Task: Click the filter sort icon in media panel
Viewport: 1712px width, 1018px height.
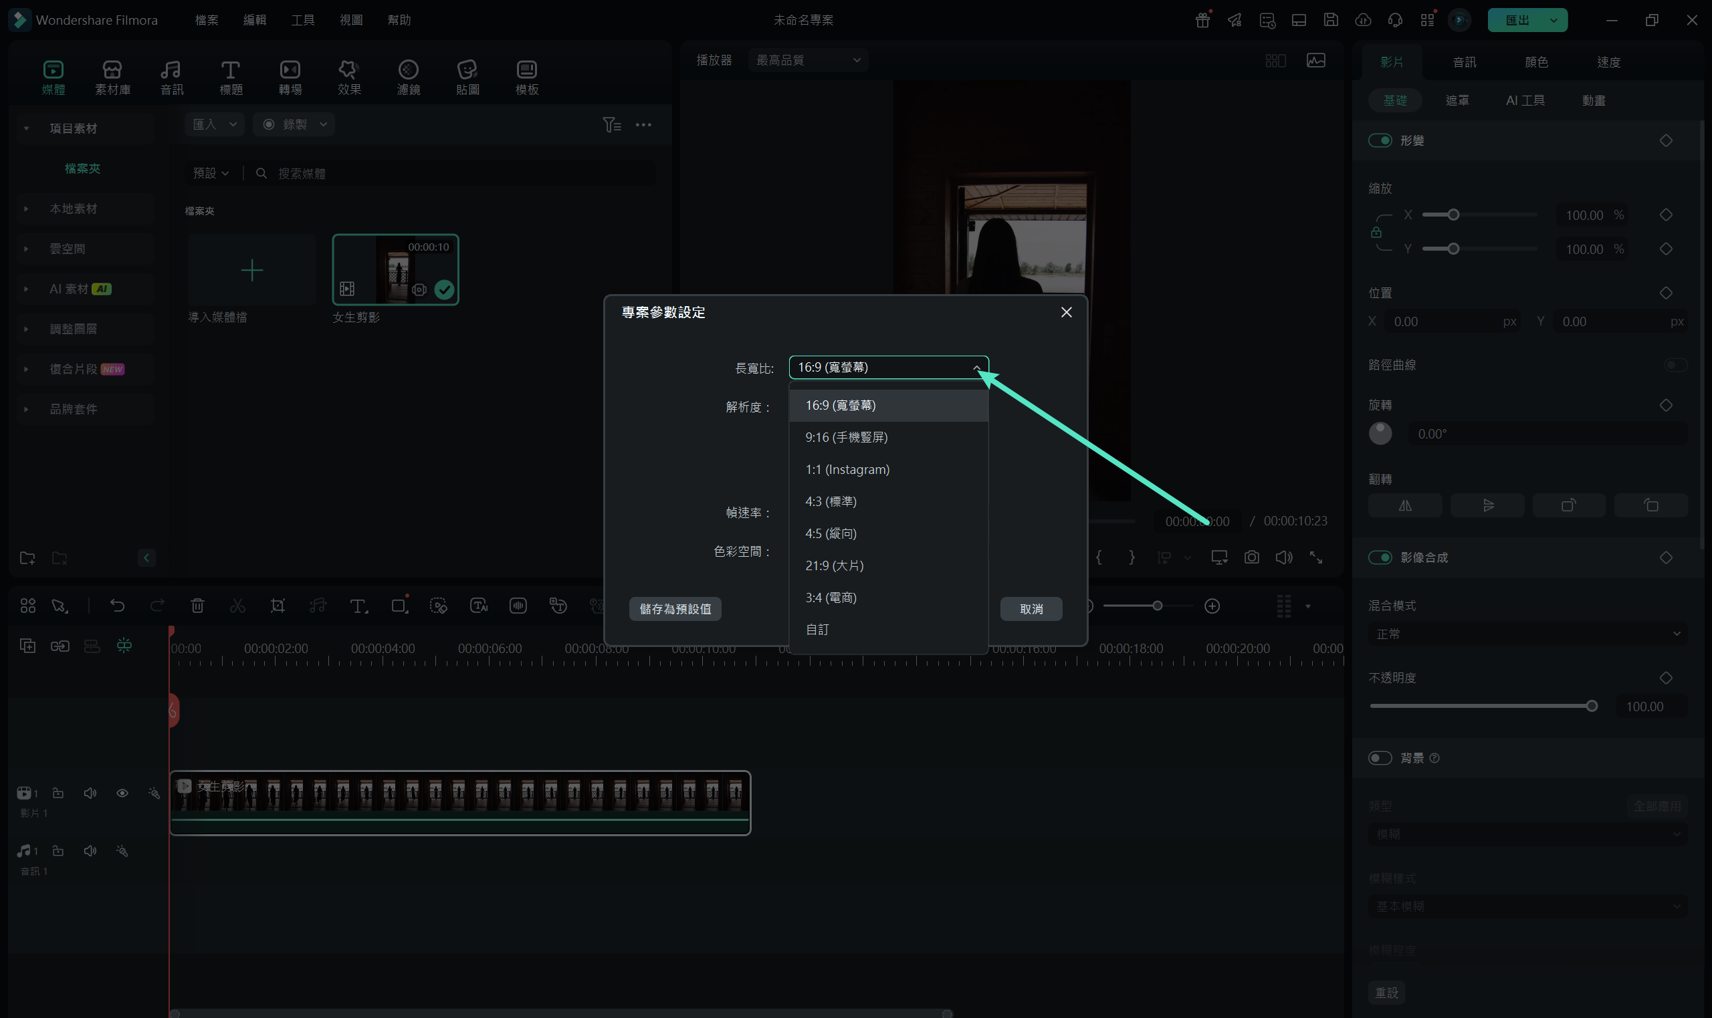Action: tap(611, 125)
